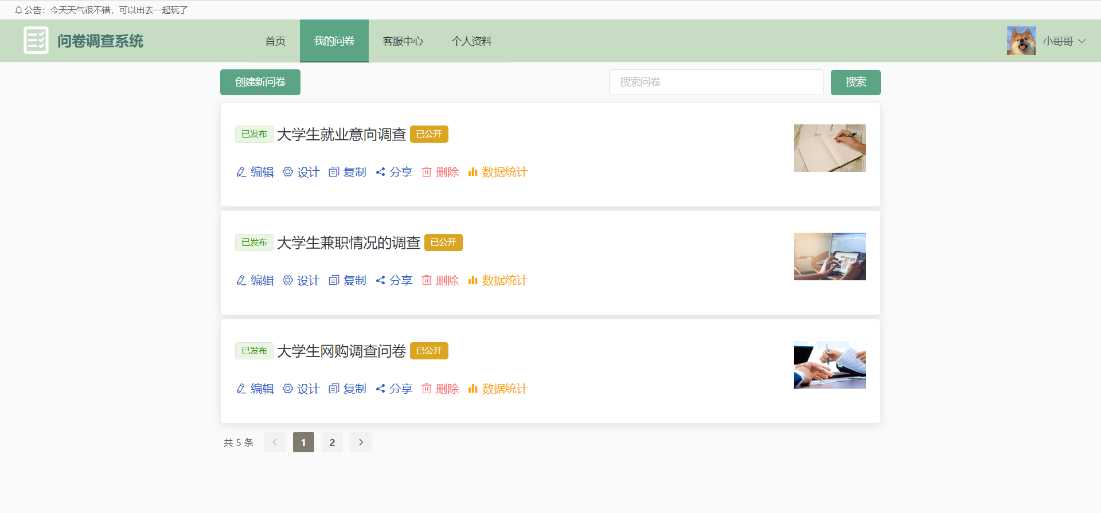Click the 已发布 tag on 大学生兼职情况的调查
This screenshot has width=1101, height=513.
[254, 242]
